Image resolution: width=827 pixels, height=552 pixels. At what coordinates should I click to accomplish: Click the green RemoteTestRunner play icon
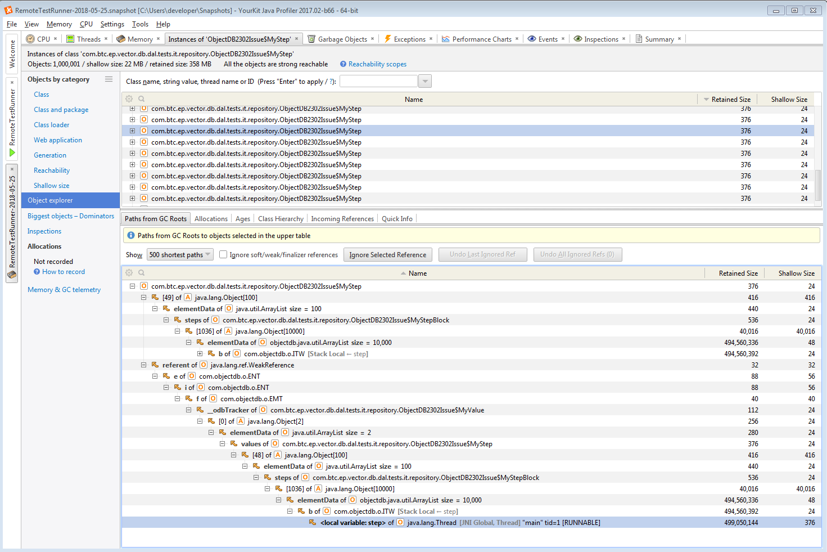click(x=12, y=152)
